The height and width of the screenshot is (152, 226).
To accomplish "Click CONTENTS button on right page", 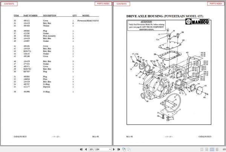I will (122, 4).
